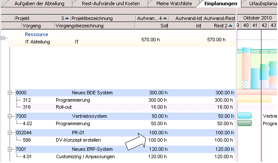This screenshot has width=278, height=163.
Task: Collapse project 7000 Vertriebssystem
Action: pos(10,116)
